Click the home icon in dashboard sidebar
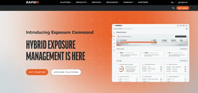 pyautogui.click(x=114, y=33)
